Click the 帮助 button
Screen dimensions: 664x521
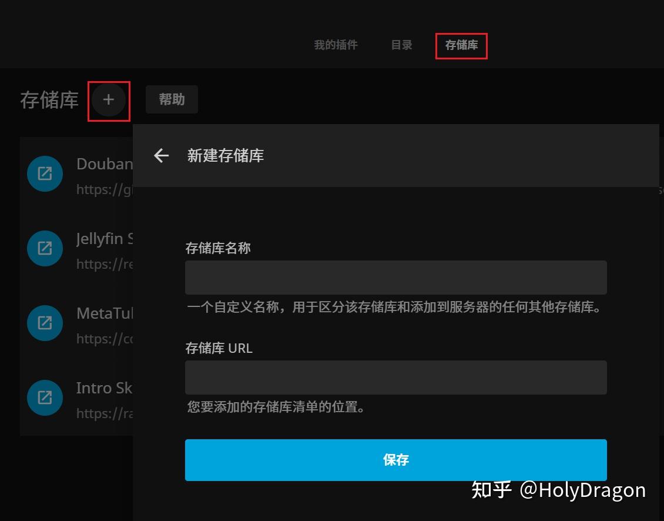pos(171,99)
